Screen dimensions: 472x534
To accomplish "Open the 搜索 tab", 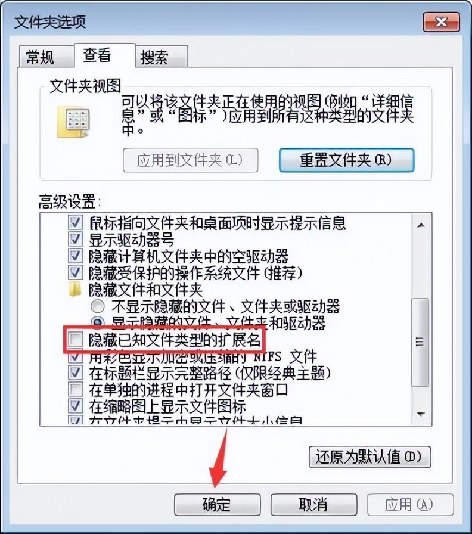I will (x=154, y=57).
